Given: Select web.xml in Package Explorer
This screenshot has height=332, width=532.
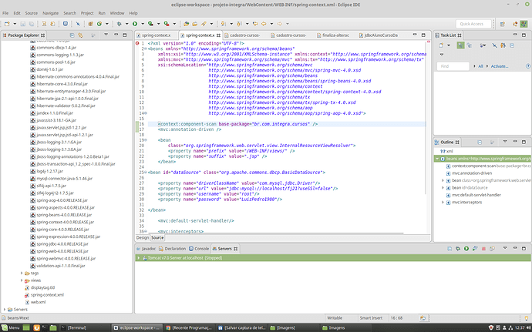Looking at the screenshot, I should pyautogui.click(x=38, y=302).
